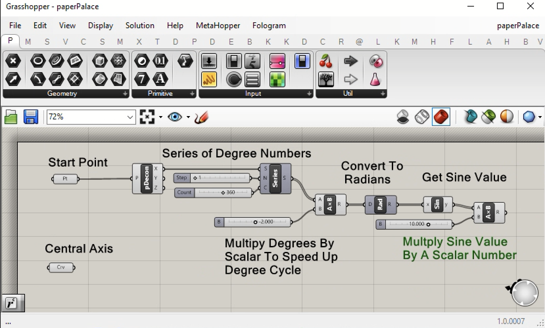
Task: Select the Crv parameter component
Action: [x=61, y=268]
